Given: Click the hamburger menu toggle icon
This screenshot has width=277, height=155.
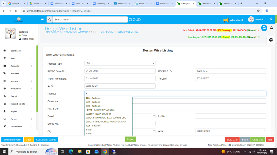Looking at the screenshot, I should 42,19.
